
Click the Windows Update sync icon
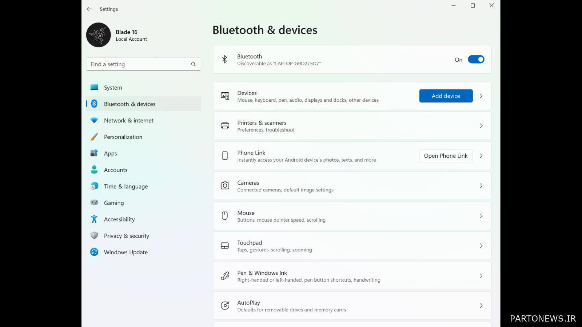click(x=94, y=252)
